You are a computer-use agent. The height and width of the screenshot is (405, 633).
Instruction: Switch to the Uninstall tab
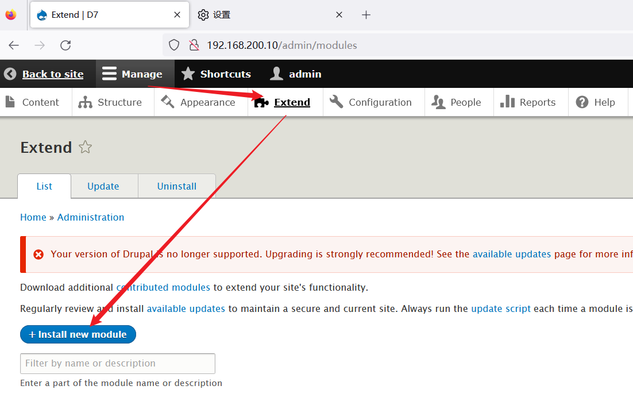[x=177, y=186]
